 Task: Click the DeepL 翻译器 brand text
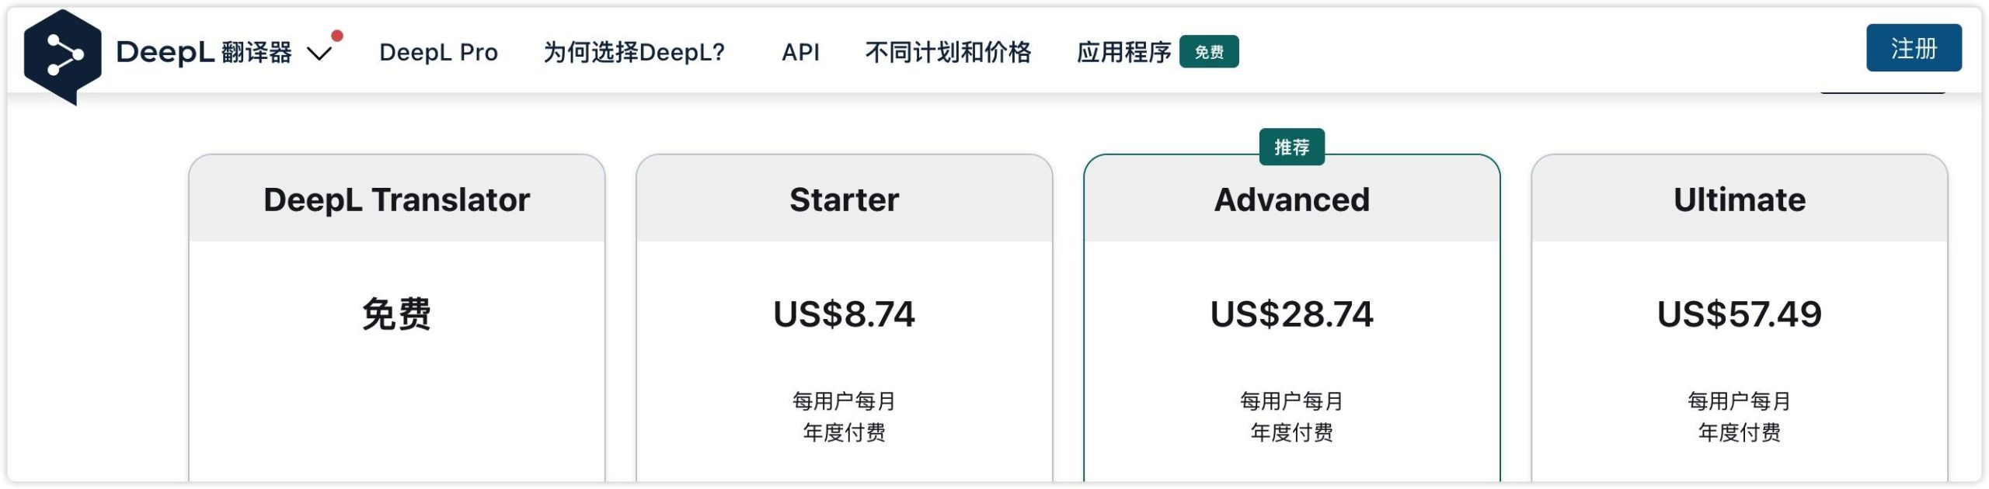coord(204,52)
